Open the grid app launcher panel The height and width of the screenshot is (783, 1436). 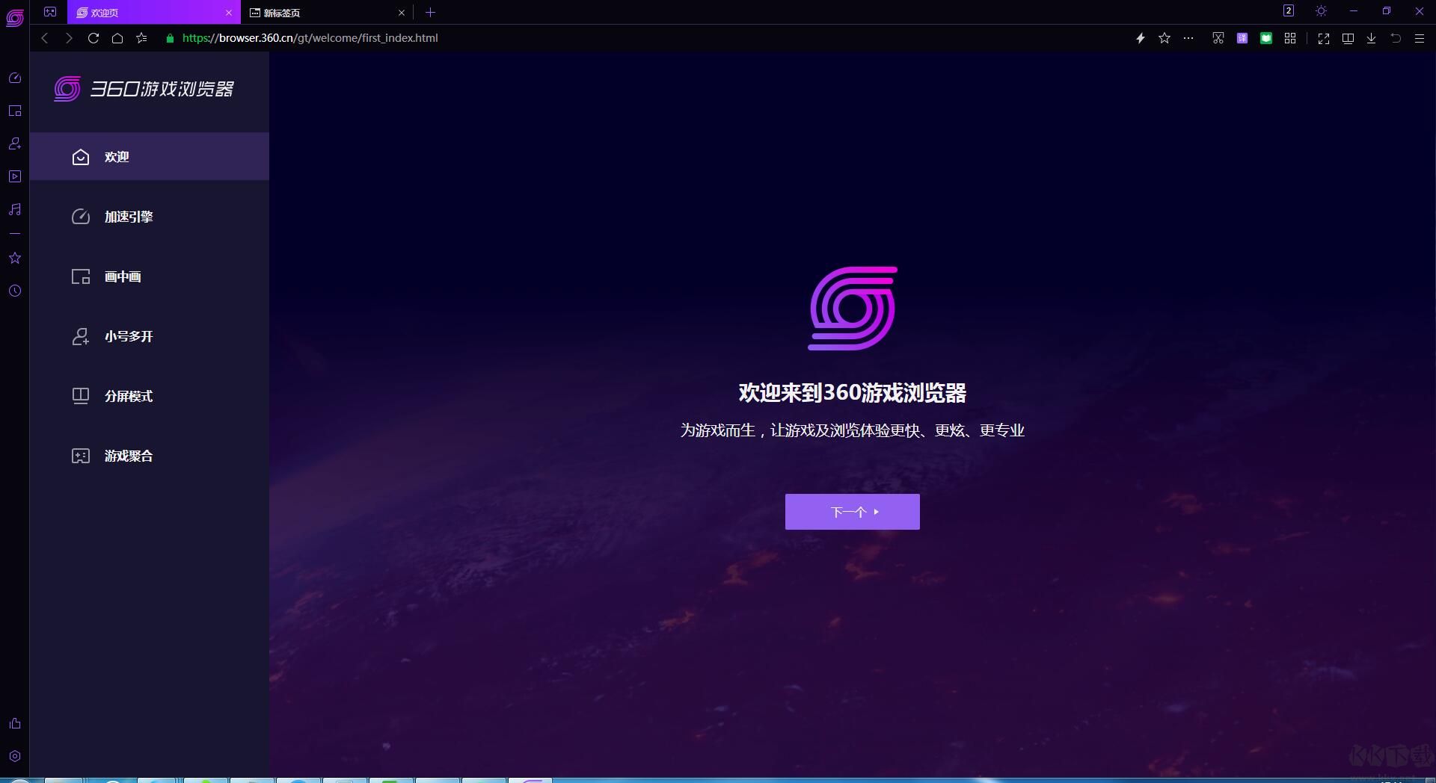pos(1290,38)
